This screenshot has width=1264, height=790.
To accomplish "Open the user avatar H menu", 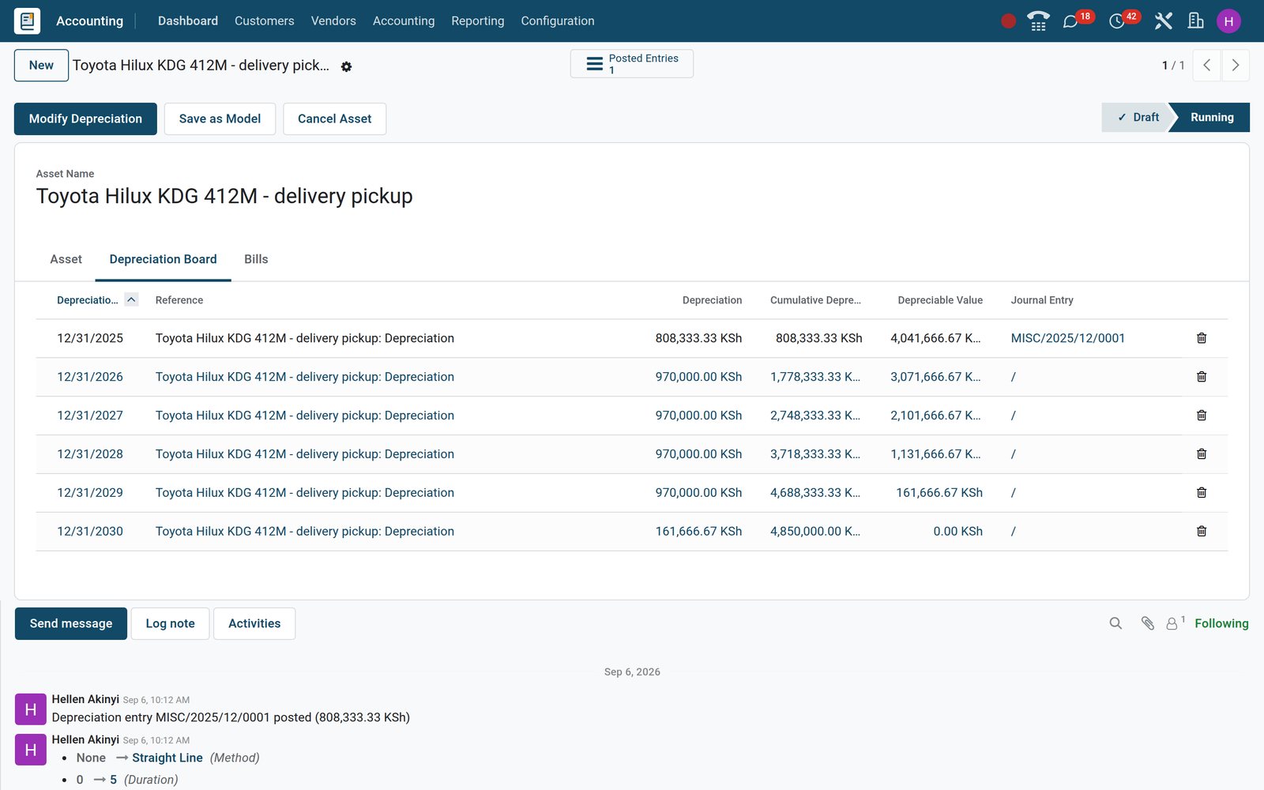I will click(1228, 21).
